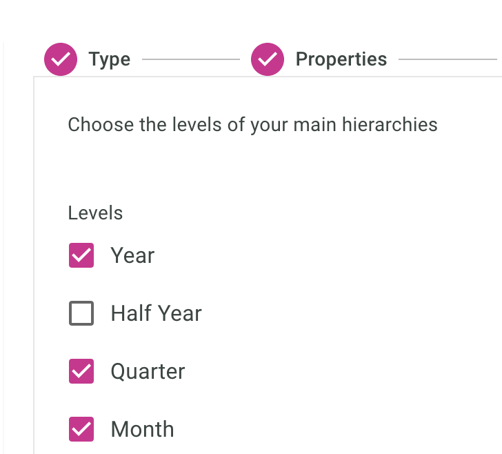The height and width of the screenshot is (454, 502).
Task: Click the Type step checkmark icon
Action: click(x=61, y=59)
